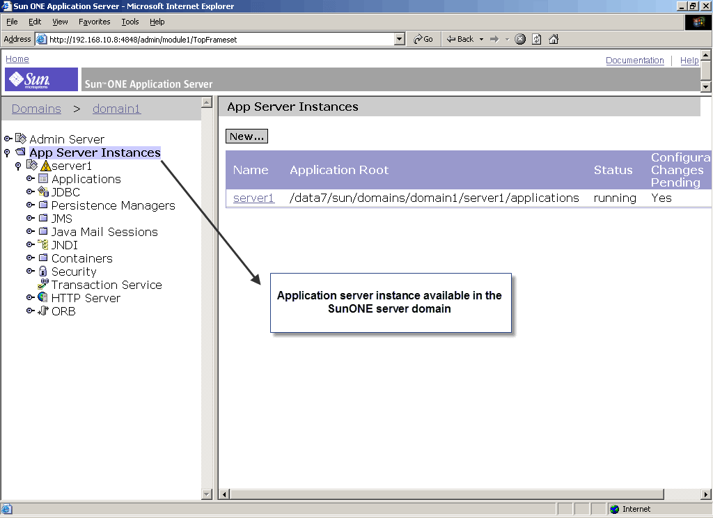Image resolution: width=713 pixels, height=518 pixels.
Task: Click the content pane horizontal scrollbar
Action: coord(448,494)
